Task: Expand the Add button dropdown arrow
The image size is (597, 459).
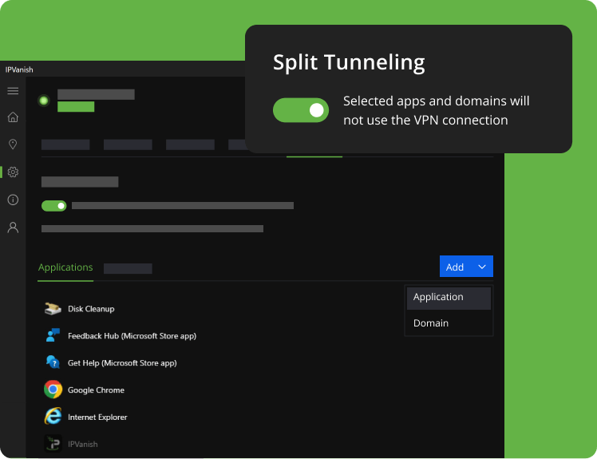Action: tap(482, 267)
